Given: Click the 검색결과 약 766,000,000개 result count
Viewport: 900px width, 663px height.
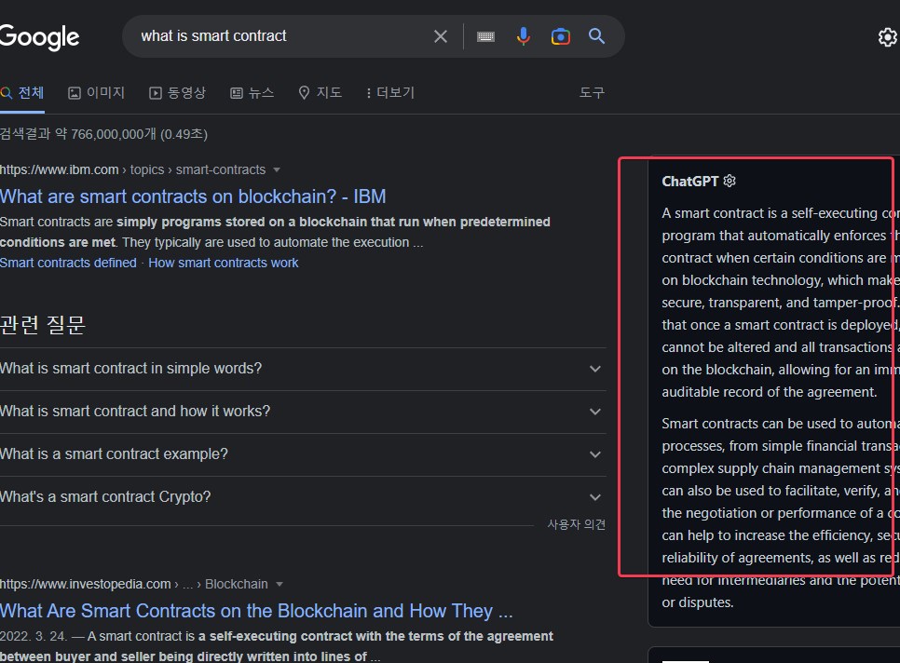Looking at the screenshot, I should coord(104,134).
